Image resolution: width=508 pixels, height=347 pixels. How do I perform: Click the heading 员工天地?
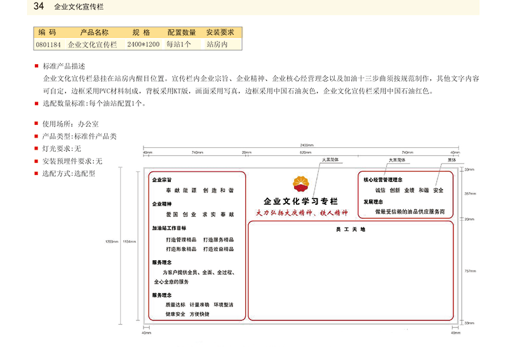pos(351,230)
